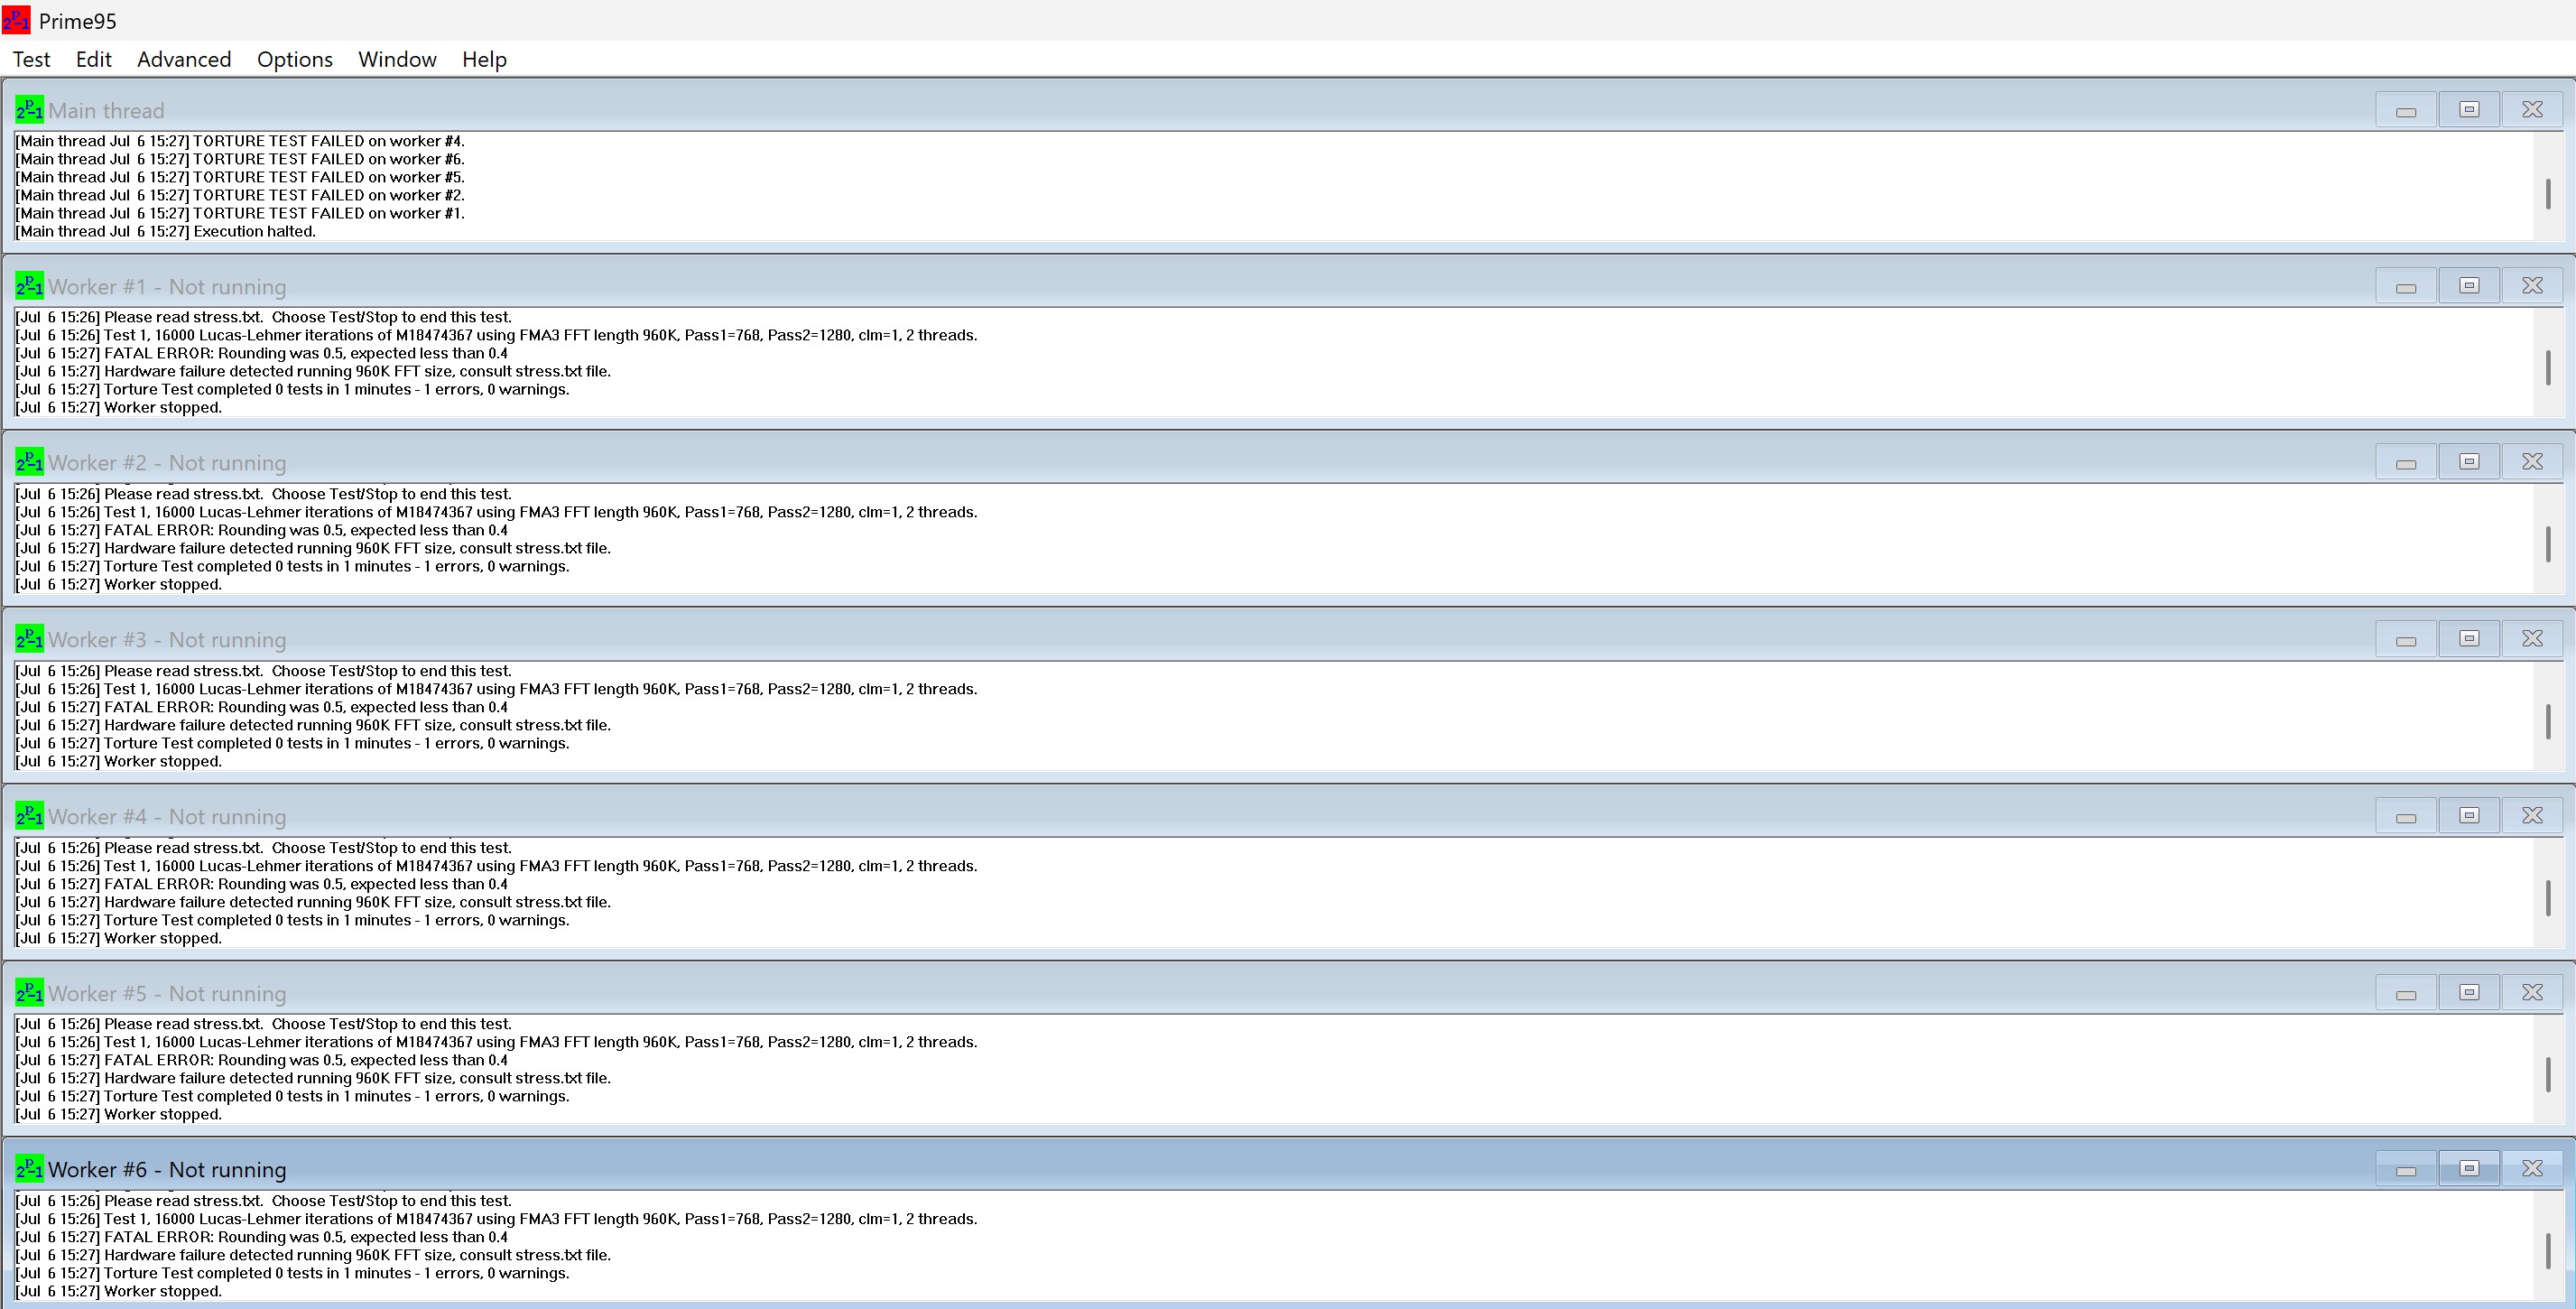Viewport: 2576px width, 1309px height.
Task: Minimize the Worker #2 window
Action: 2406,462
